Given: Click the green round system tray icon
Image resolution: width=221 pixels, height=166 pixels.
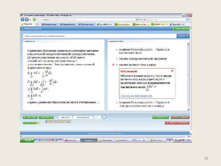Looking at the screenshot, I should click(176, 140).
